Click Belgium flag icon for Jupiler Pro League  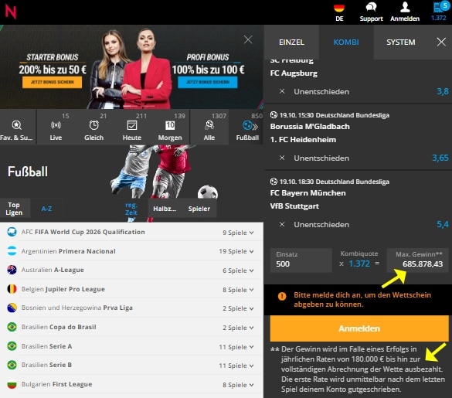[12, 289]
